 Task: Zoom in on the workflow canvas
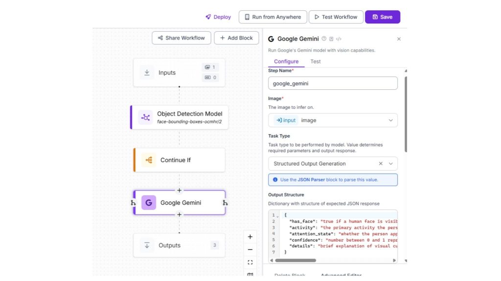[250, 237]
